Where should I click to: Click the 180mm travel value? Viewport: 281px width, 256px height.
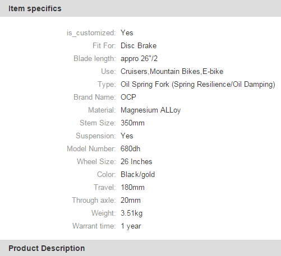pos(132,188)
